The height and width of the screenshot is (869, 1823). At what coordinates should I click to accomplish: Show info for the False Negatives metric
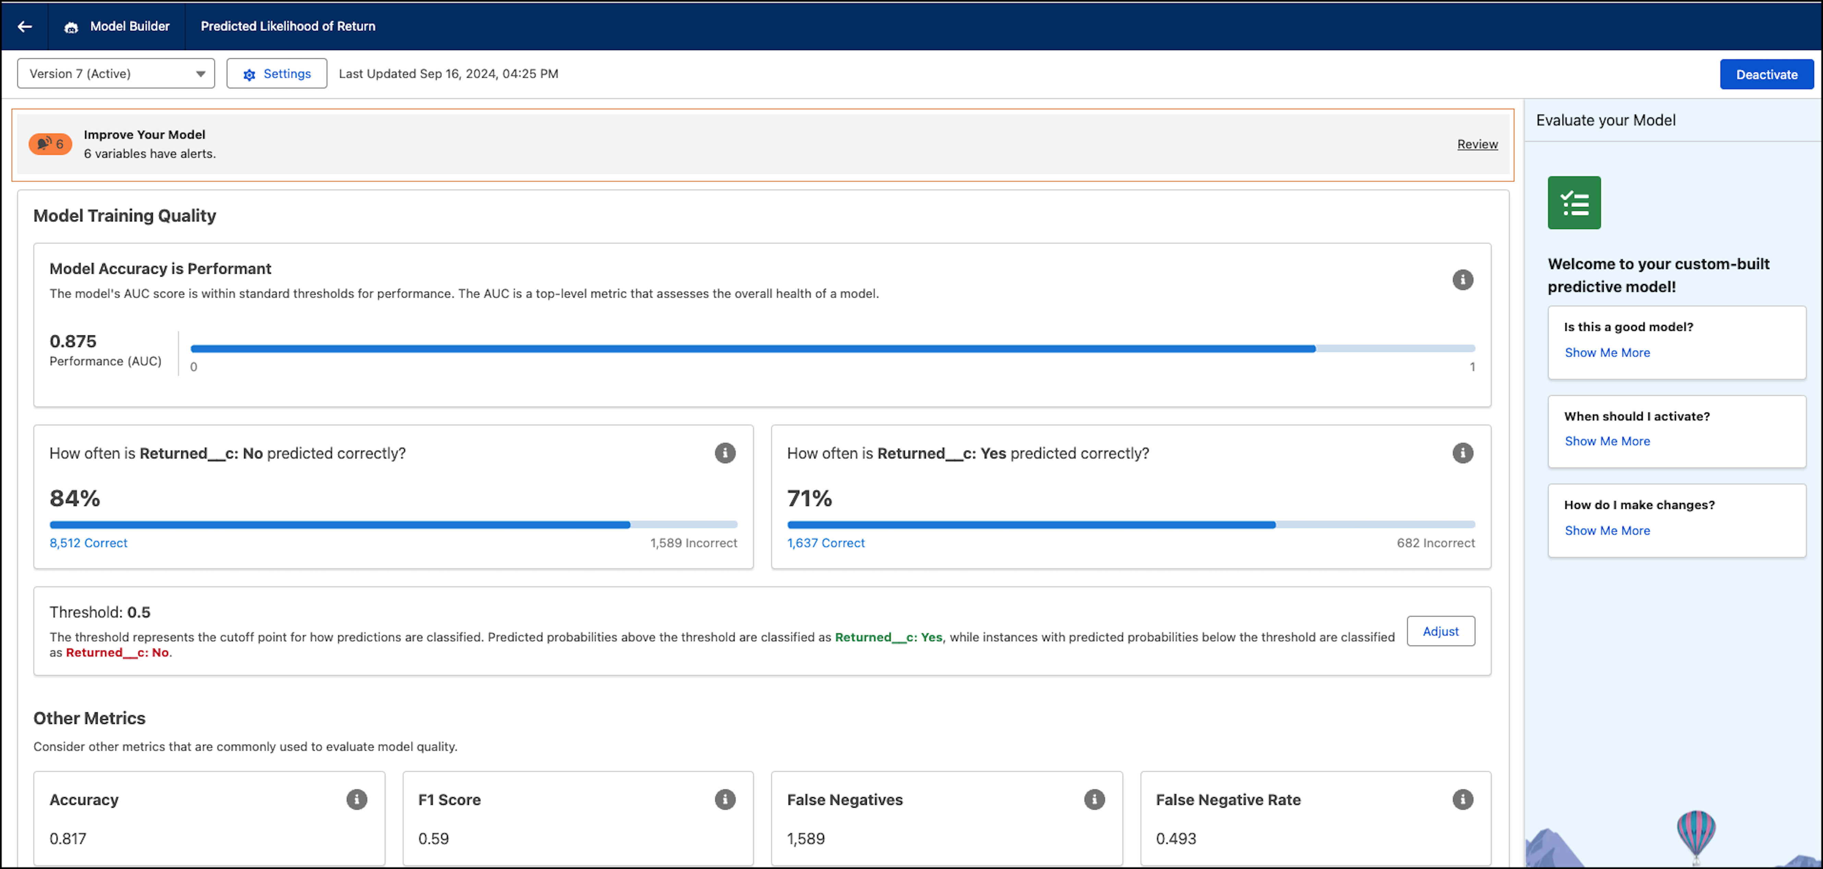click(x=1094, y=800)
